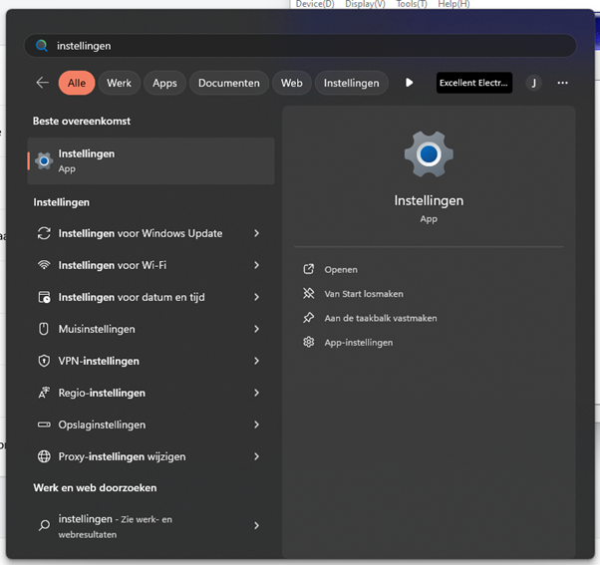This screenshot has width=600, height=565.
Task: Click the gear icon beside App-instellingen
Action: [x=308, y=342]
